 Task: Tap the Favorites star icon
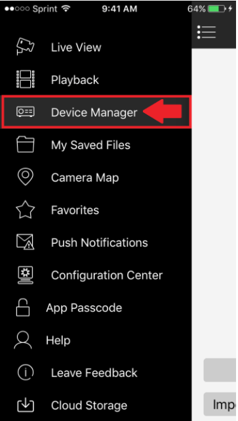pyautogui.click(x=25, y=210)
